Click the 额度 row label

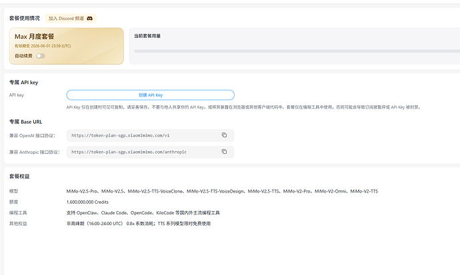coord(13,202)
